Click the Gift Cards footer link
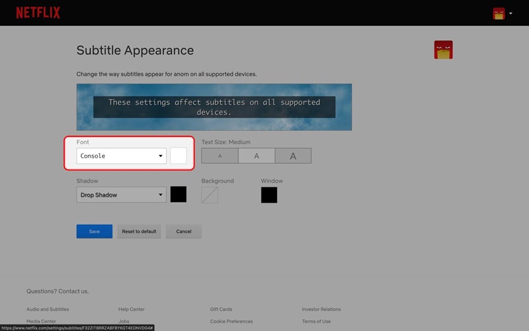 pos(222,309)
